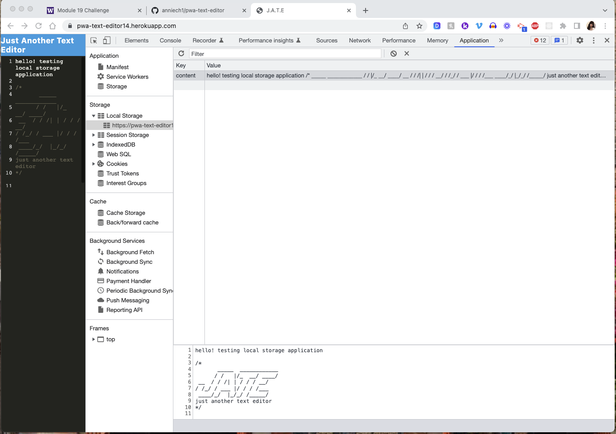Switch to the Network tab
Image resolution: width=616 pixels, height=434 pixels.
tap(359, 40)
